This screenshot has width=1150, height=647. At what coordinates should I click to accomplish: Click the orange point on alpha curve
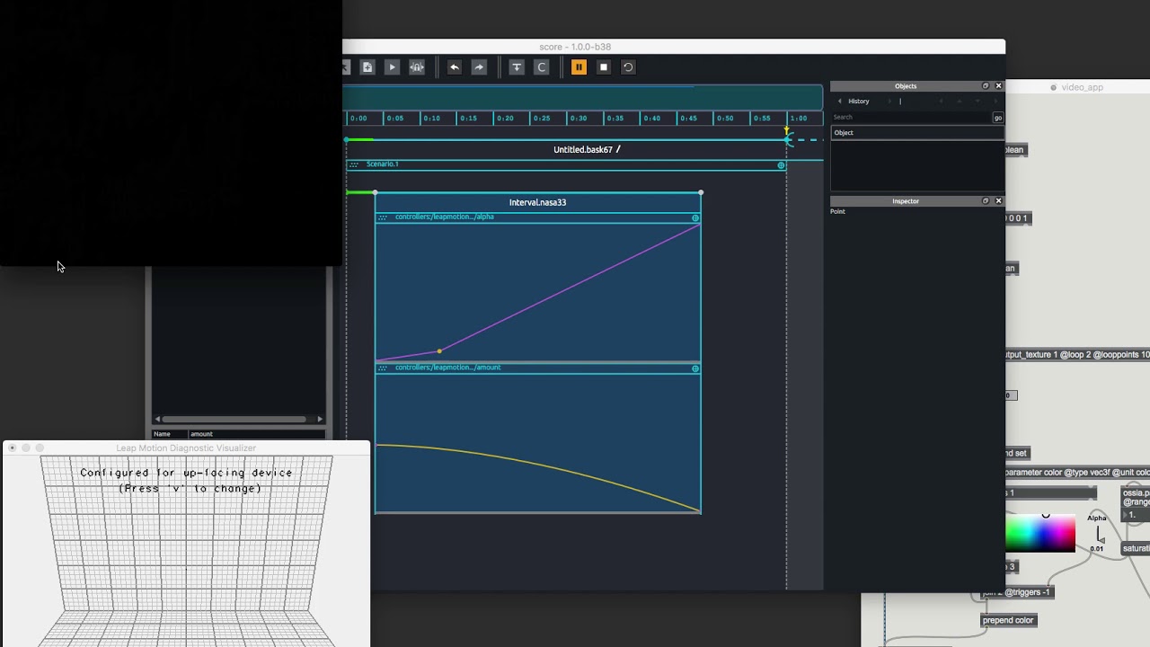pos(439,351)
